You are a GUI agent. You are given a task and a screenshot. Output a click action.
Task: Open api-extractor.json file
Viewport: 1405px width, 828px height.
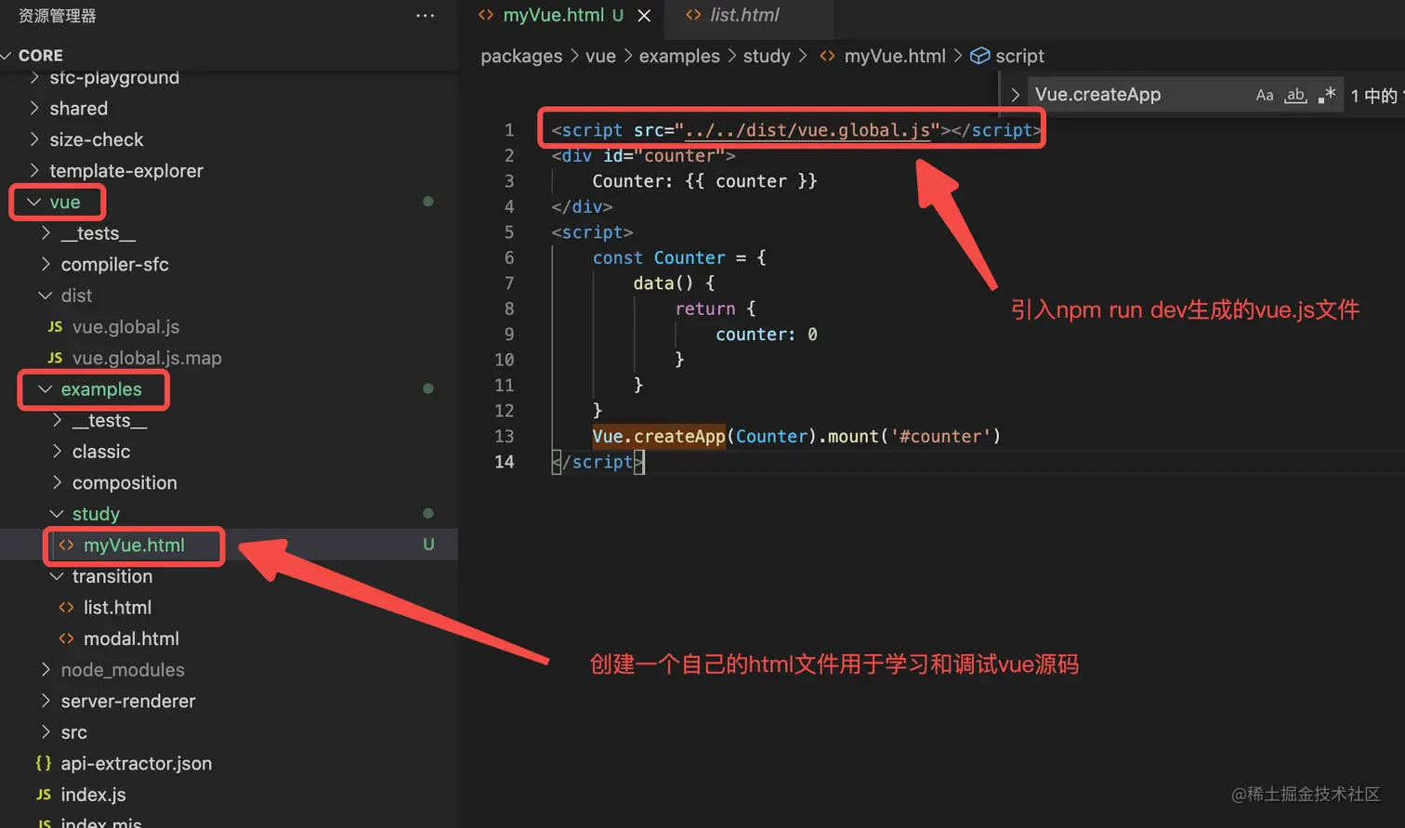[136, 764]
